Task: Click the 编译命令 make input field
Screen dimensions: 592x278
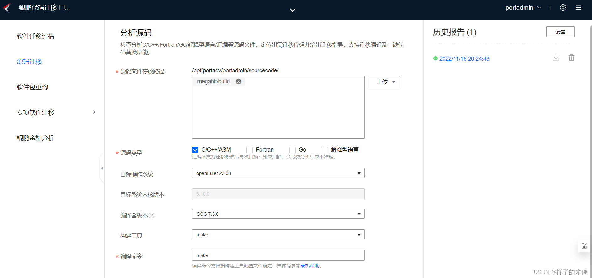Action: [x=278, y=255]
